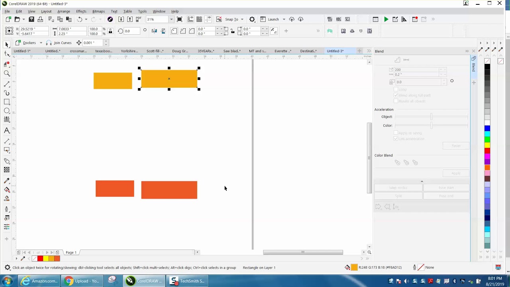Click the Import icon
The image size is (510, 287).
[x=121, y=19]
